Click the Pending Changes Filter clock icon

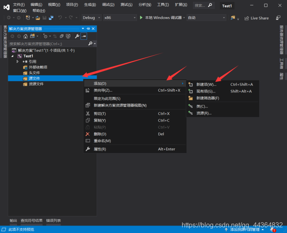(x=45, y=36)
